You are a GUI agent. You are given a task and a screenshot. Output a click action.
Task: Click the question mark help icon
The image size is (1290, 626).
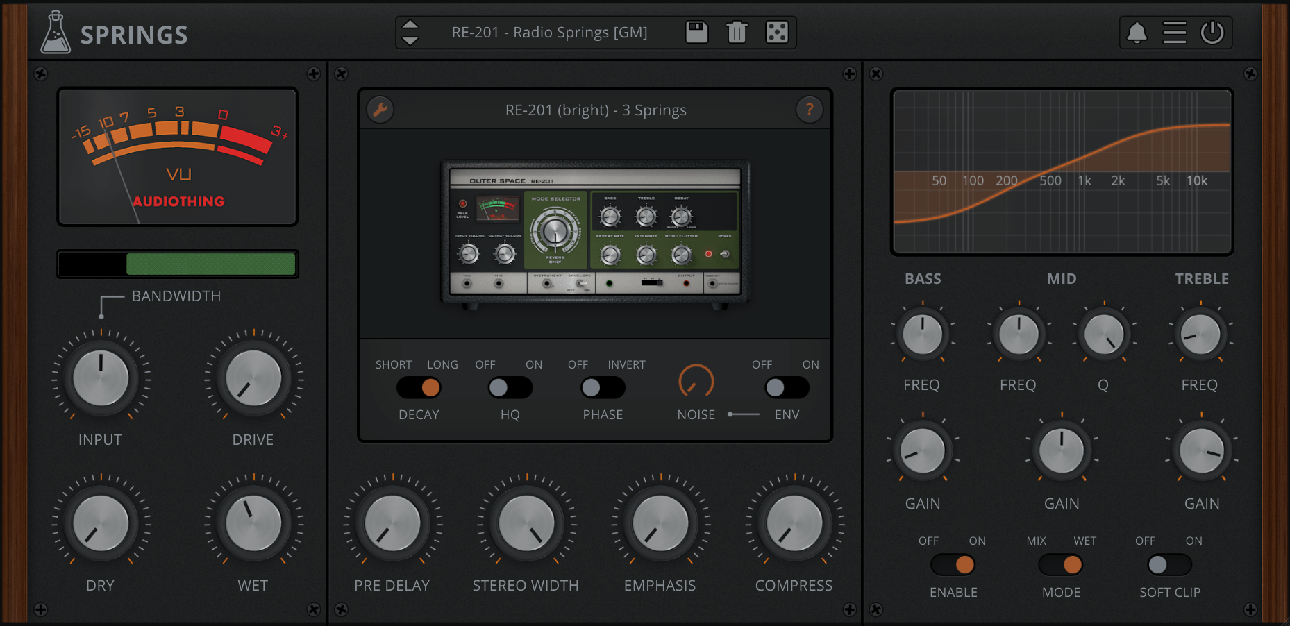[x=809, y=110]
